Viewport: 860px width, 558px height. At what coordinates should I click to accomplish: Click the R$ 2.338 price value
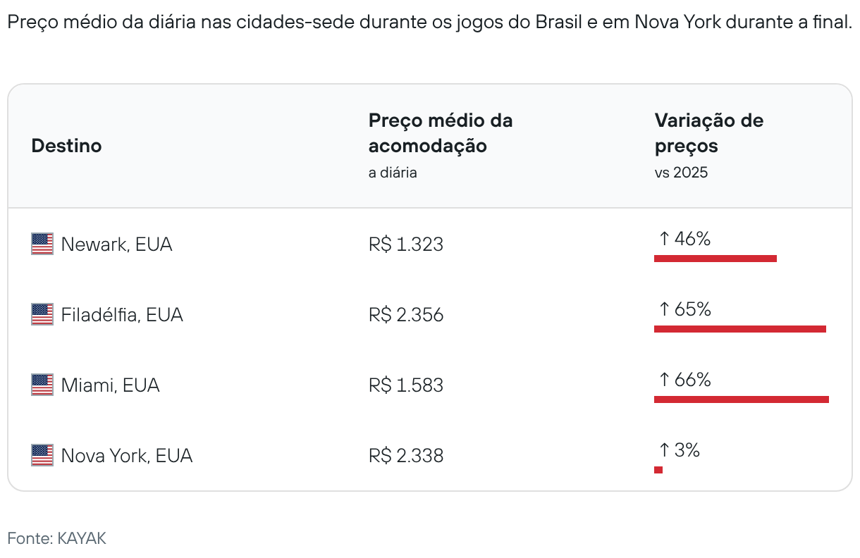coord(406,456)
